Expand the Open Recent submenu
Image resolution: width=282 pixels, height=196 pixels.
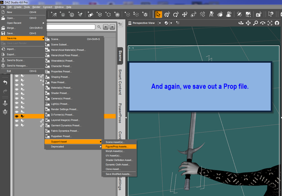tap(23, 23)
